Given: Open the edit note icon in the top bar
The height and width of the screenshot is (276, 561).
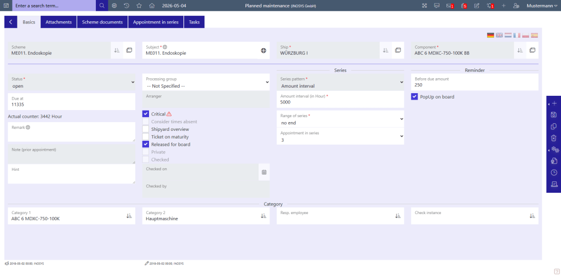Looking at the screenshot, I should point(477,5).
